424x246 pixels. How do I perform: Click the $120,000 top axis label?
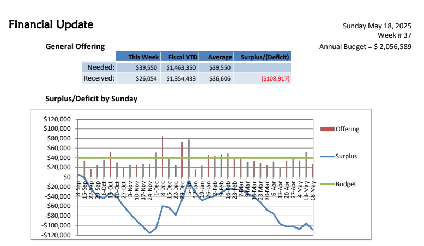coord(57,119)
